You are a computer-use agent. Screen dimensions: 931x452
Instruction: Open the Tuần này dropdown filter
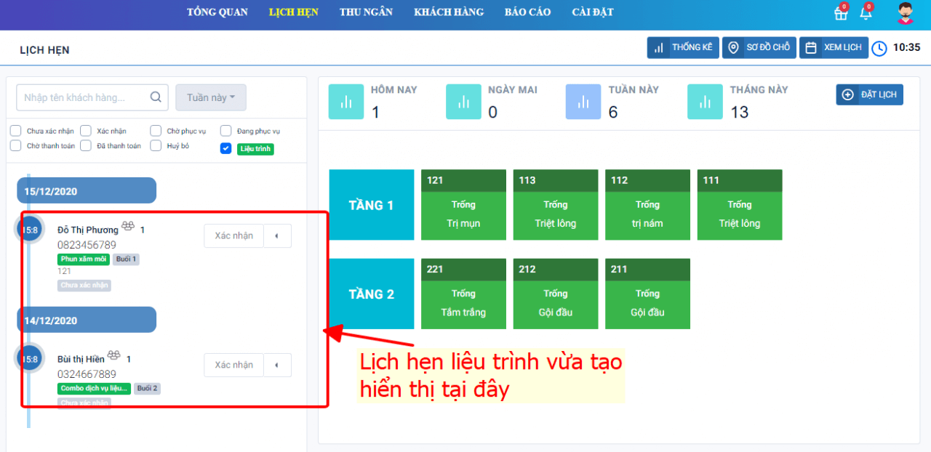tap(211, 97)
